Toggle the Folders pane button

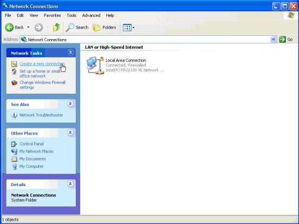[105, 28]
